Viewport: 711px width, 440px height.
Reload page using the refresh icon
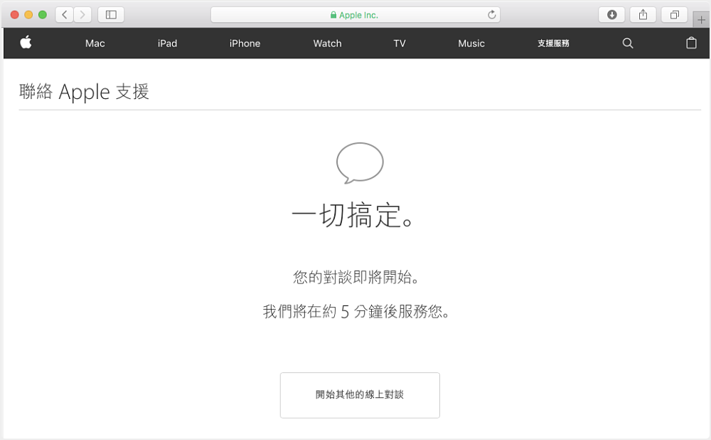pyautogui.click(x=491, y=15)
